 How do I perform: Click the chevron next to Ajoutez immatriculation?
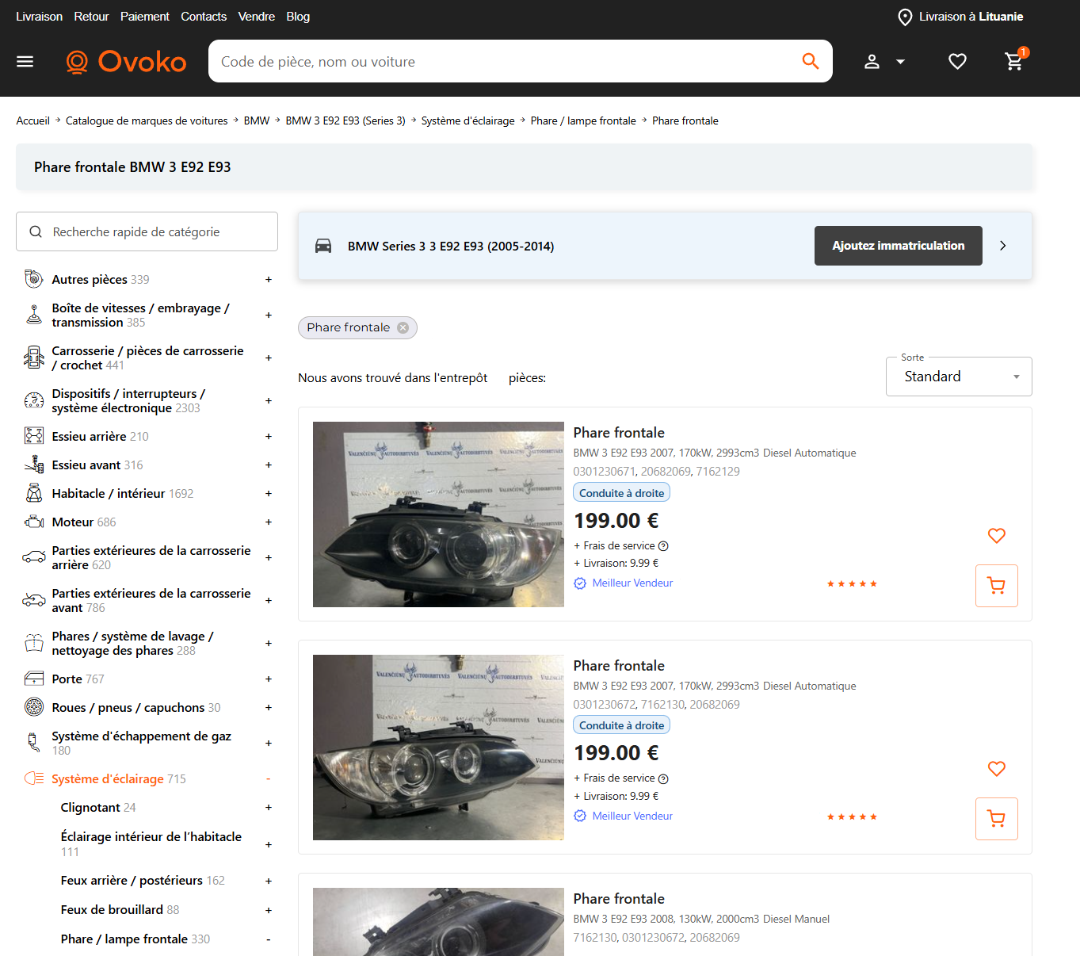point(1003,246)
